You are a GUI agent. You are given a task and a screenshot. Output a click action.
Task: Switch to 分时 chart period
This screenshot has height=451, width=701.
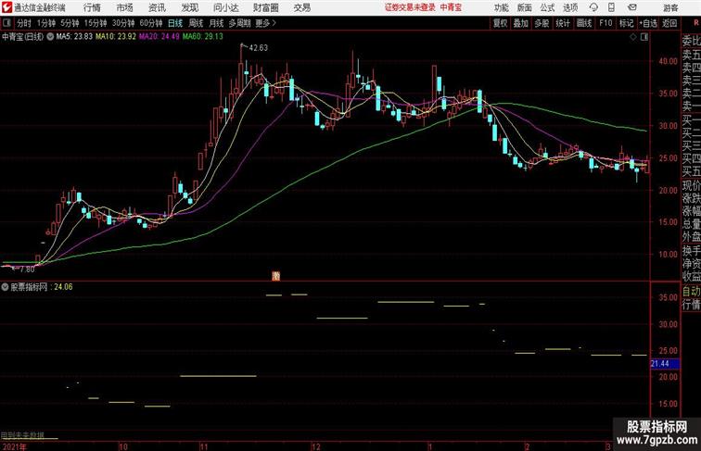[x=24, y=23]
